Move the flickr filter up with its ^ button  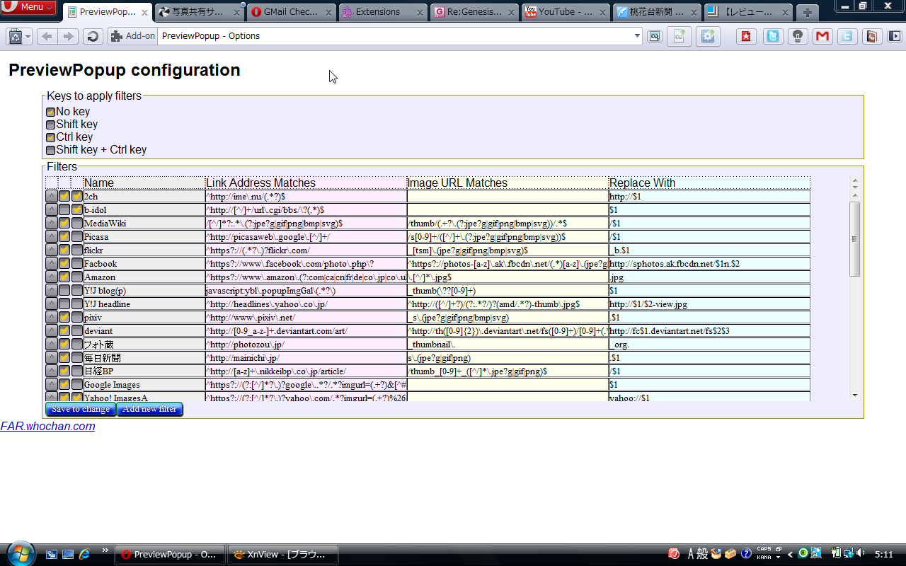[52, 250]
